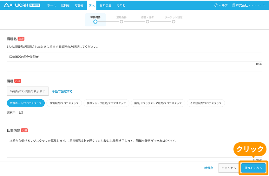The image size is (269, 176).
Task: Toggle 薬局/ドラッグストア販売/フロアスタッフ chip
Action: 158,103
